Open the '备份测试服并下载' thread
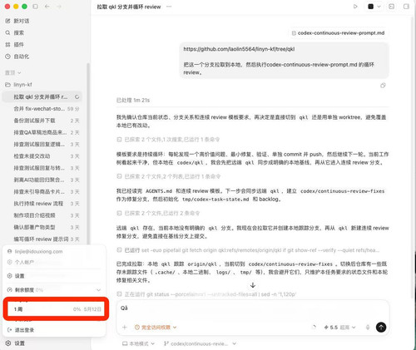416x350 pixels. (x=42, y=121)
